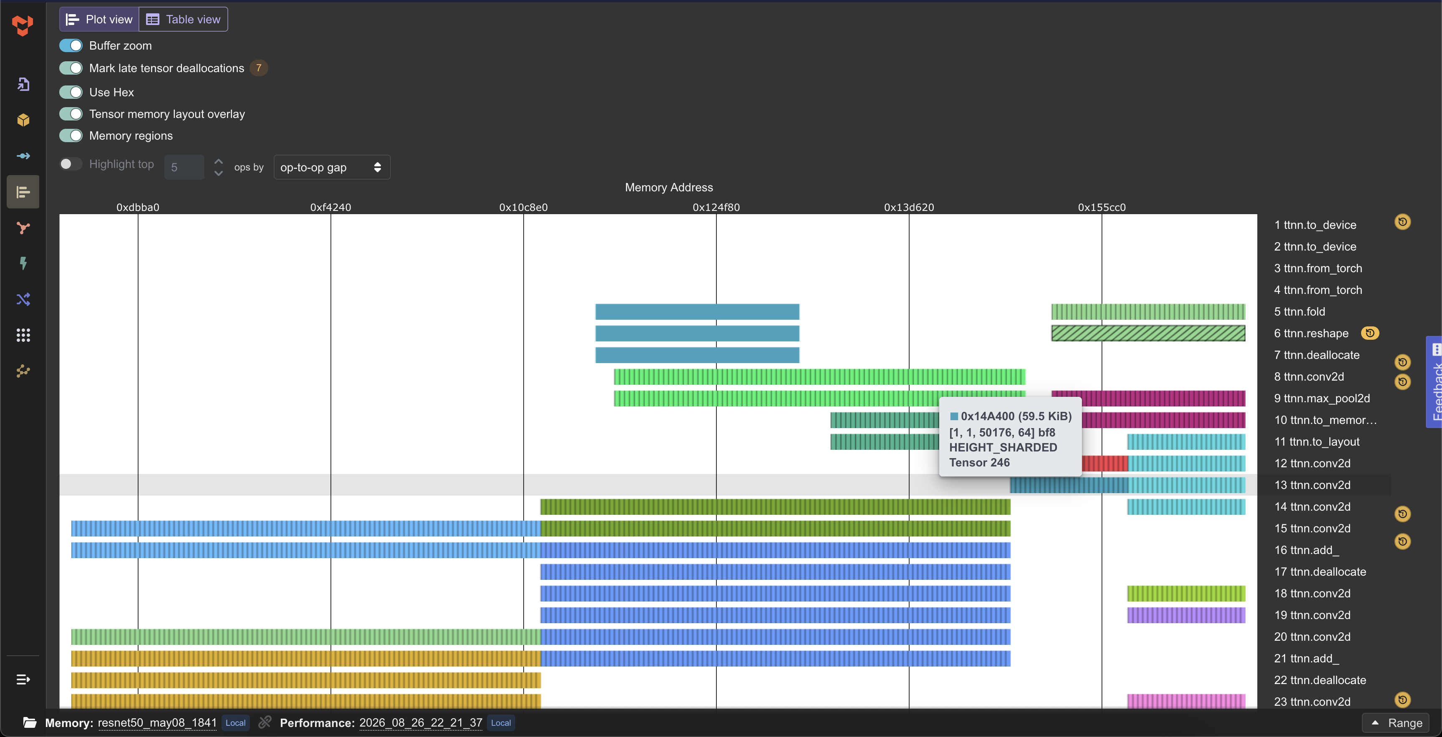Open the green lightning Performance icon in the sidebar
Image resolution: width=1442 pixels, height=737 pixels.
tap(23, 263)
